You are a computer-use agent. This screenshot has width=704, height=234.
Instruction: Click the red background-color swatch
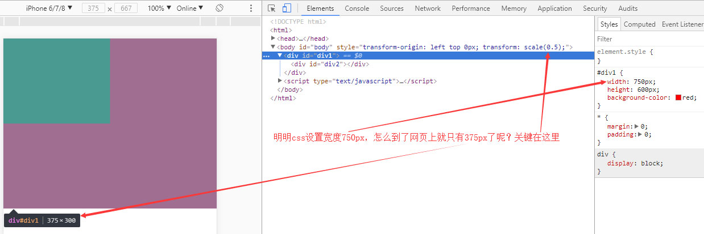(x=678, y=98)
